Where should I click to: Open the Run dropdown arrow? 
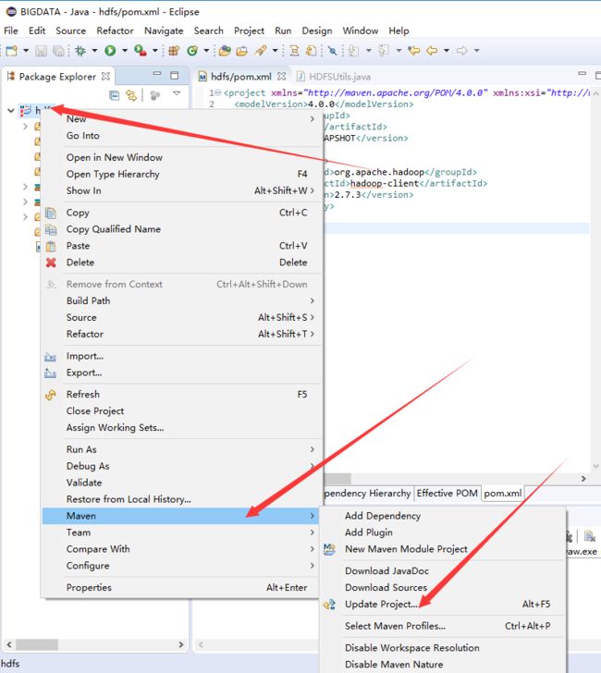[x=125, y=51]
